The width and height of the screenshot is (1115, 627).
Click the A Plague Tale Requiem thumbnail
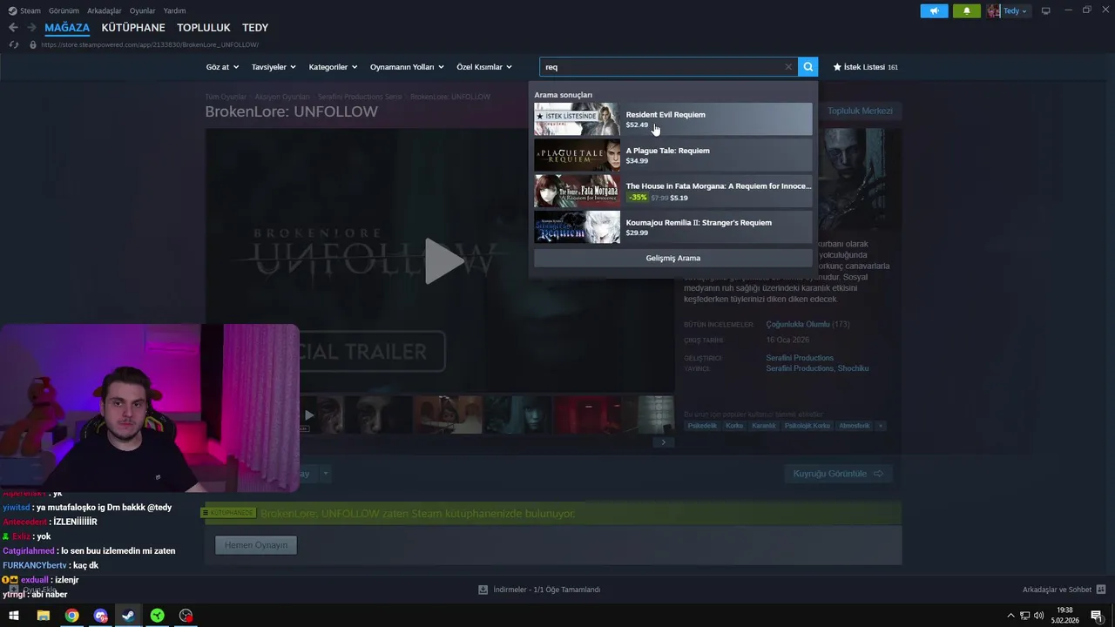pyautogui.click(x=577, y=155)
